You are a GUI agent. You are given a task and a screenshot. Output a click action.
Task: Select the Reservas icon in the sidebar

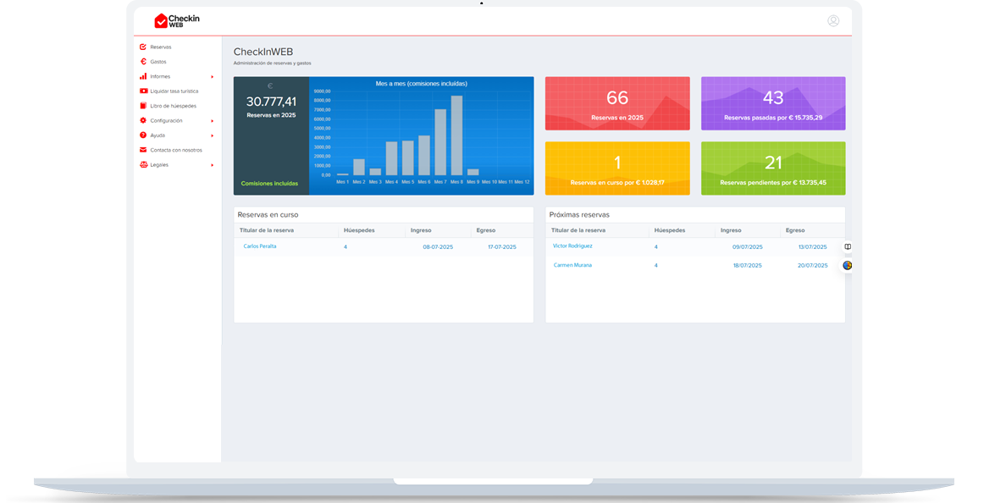tap(143, 47)
